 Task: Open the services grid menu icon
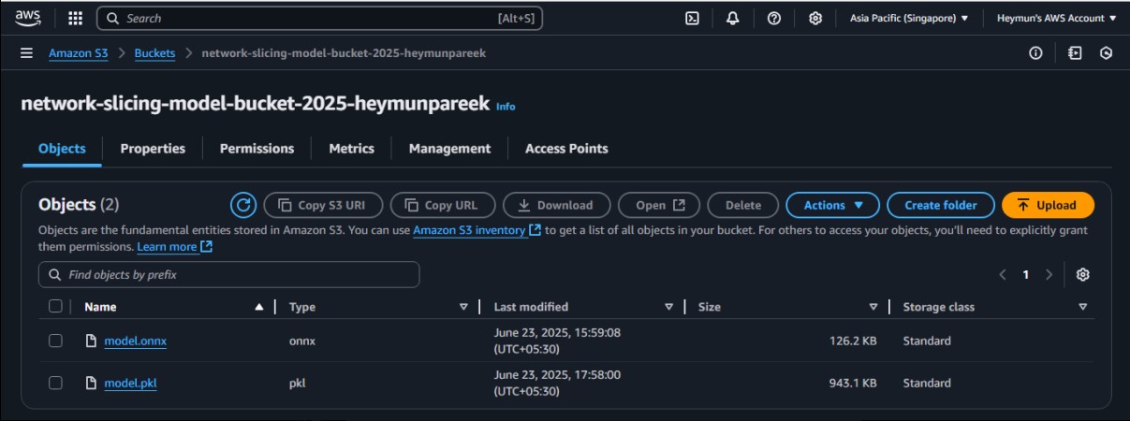(75, 18)
